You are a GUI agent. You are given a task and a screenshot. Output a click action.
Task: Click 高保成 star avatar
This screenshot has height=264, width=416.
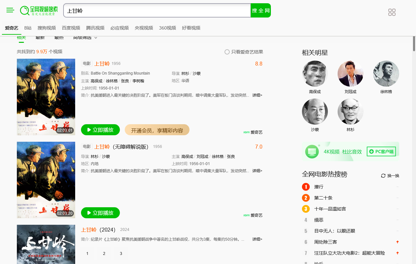315,74
